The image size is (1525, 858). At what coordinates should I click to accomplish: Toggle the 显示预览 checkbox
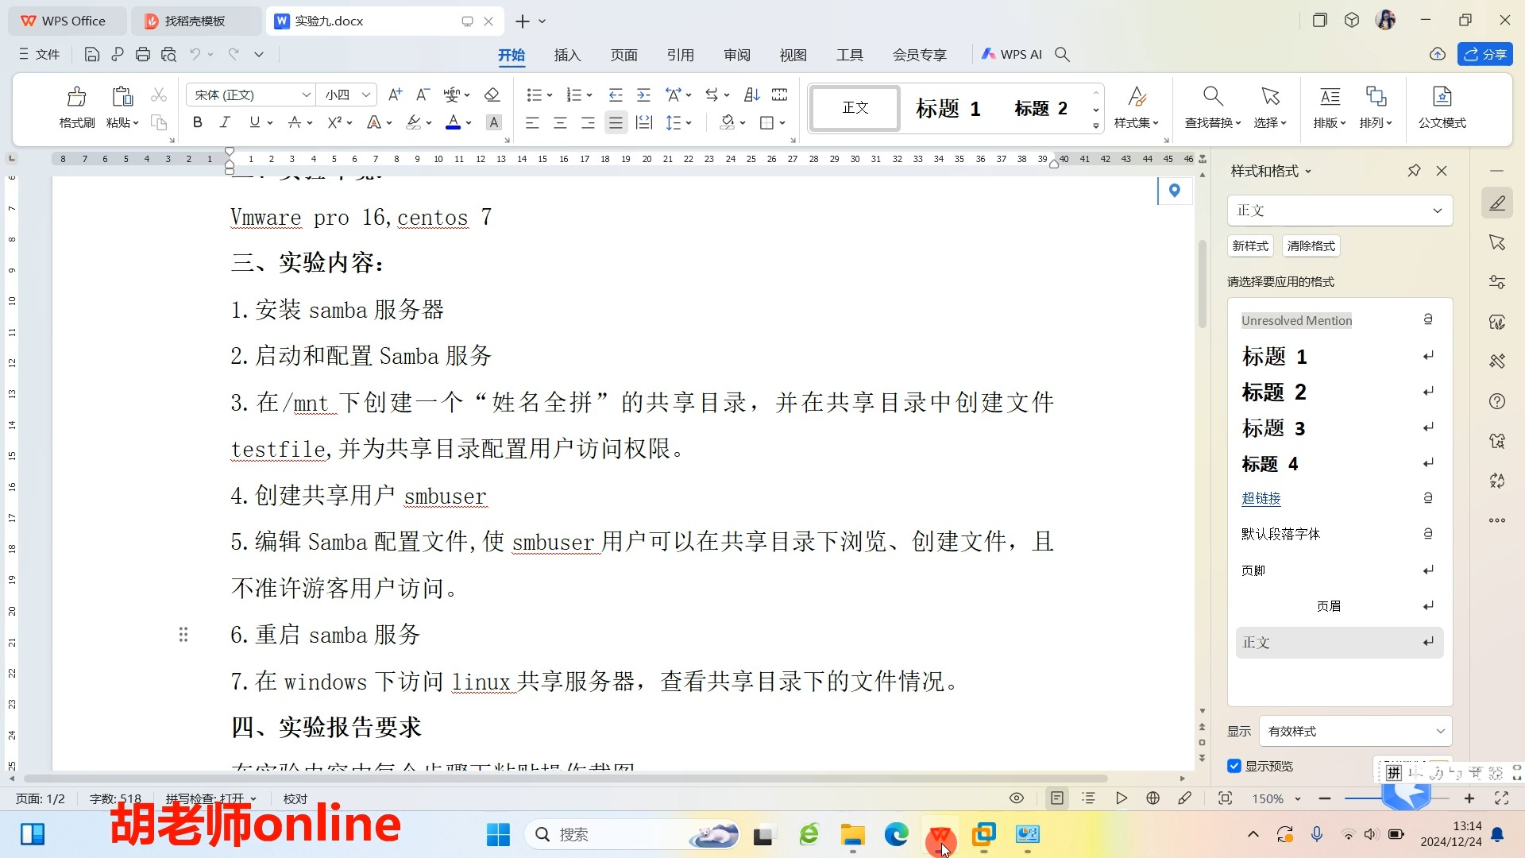pos(1234,766)
